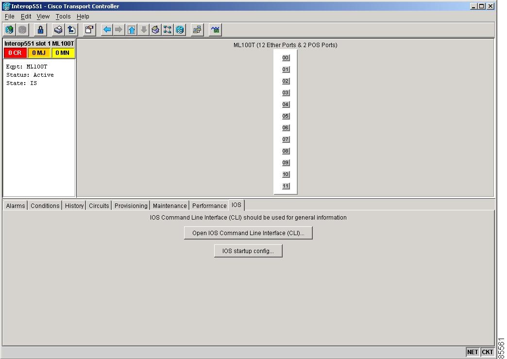The height and width of the screenshot is (359, 507).
Task: Navigate back with the blue left arrow
Action: tap(107, 30)
